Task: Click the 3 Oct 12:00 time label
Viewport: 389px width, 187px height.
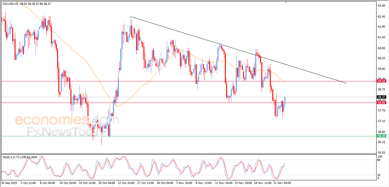Action: [28, 183]
